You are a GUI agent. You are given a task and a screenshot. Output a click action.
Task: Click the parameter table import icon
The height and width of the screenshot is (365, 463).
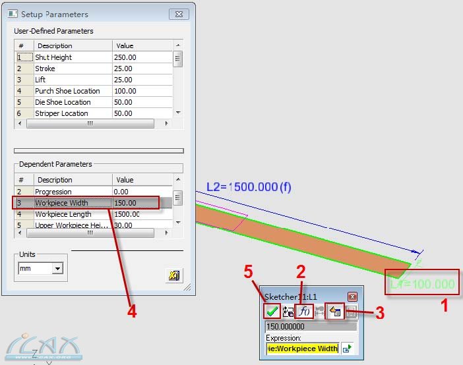point(335,311)
